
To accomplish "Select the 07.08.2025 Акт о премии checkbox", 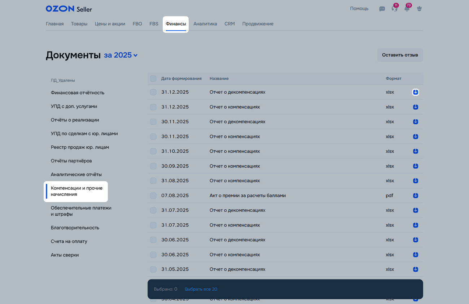I will pyautogui.click(x=153, y=196).
